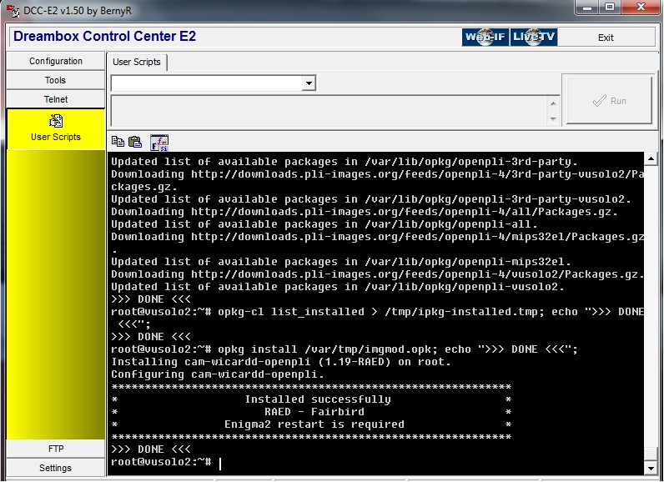This screenshot has width=664, height=482.
Task: Click 'Enigma2 restart is required' text
Action: pos(314,424)
